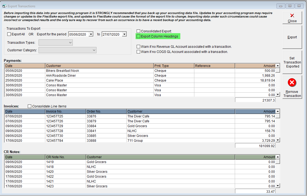The image size is (307, 196).
Task: Enable the Export All checkbox
Action: [9, 34]
